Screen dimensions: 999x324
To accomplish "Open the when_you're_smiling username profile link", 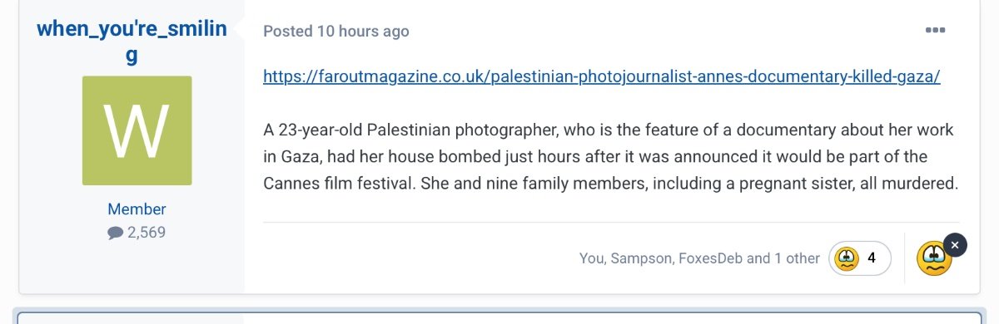I will pos(132,42).
